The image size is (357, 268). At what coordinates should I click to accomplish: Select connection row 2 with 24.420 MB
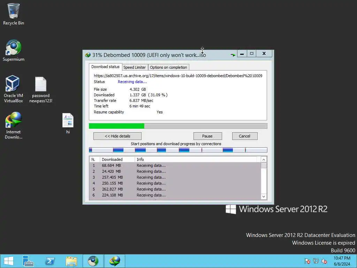(175, 171)
